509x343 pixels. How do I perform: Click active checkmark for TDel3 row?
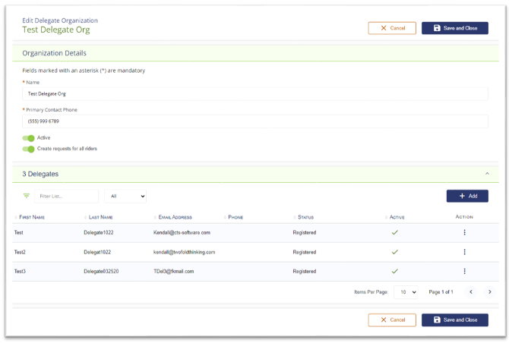[395, 272]
